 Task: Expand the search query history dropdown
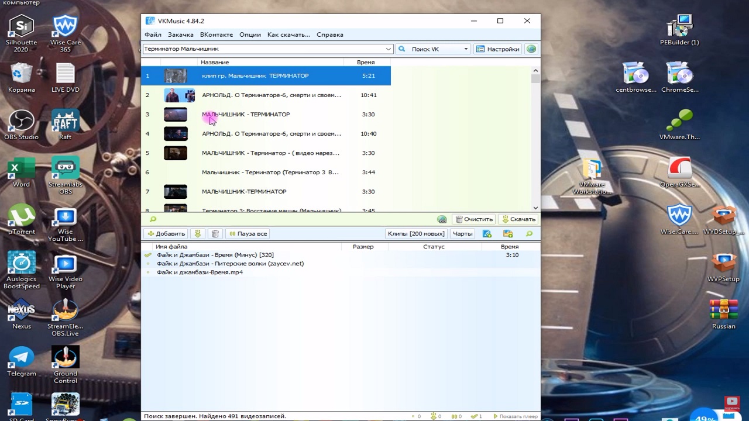[x=388, y=49]
